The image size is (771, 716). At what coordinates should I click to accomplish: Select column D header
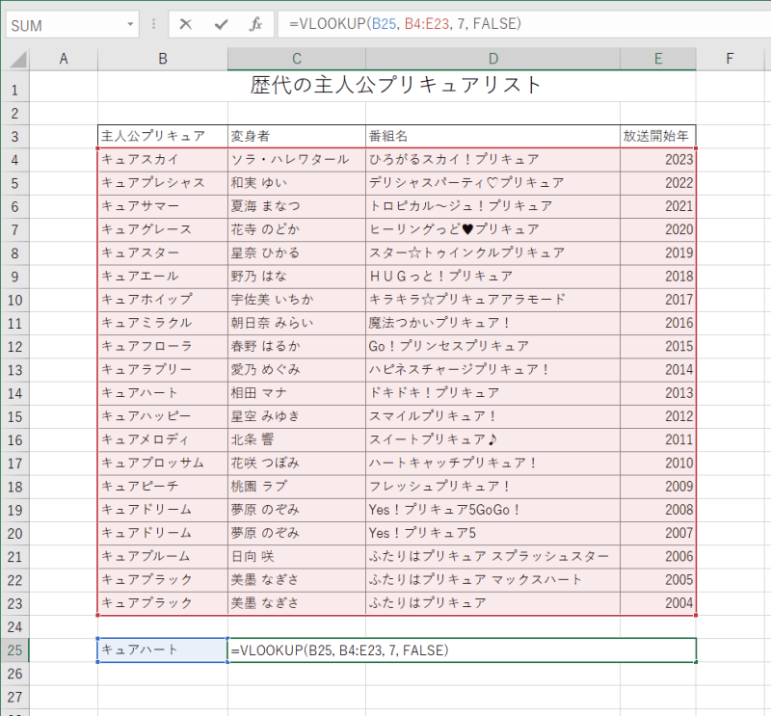click(492, 59)
